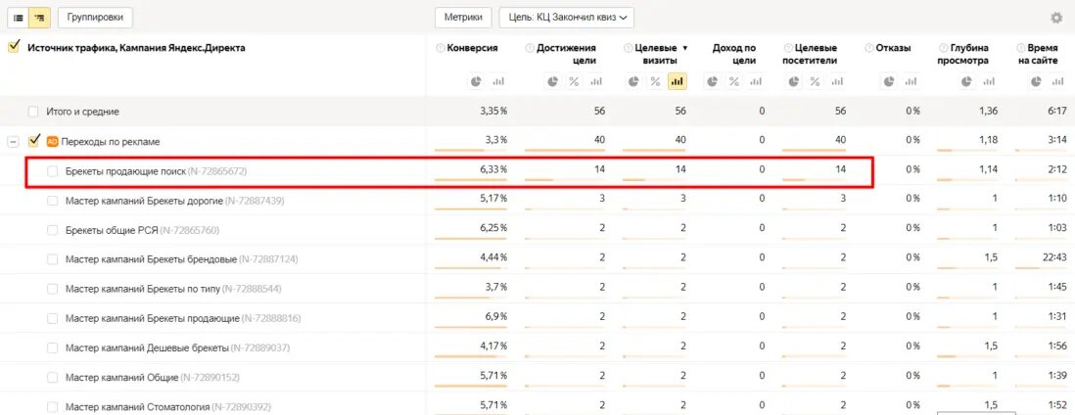Screen dimensions: 1075x415
Task: Show bar chart for Конверсия column
Action: tap(497, 81)
